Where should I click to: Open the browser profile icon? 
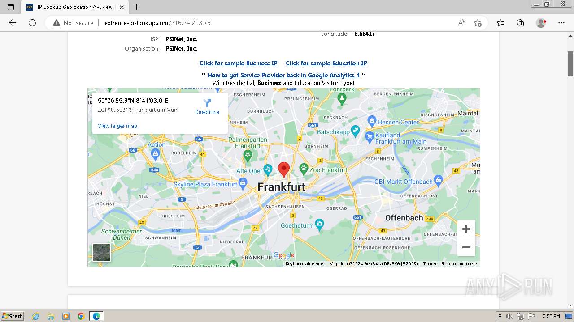coord(541,23)
